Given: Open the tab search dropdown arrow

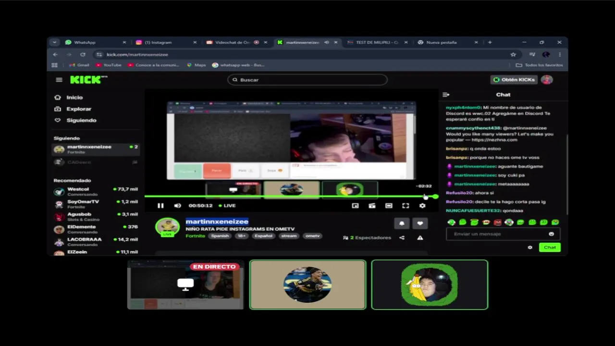Looking at the screenshot, I should click(54, 42).
